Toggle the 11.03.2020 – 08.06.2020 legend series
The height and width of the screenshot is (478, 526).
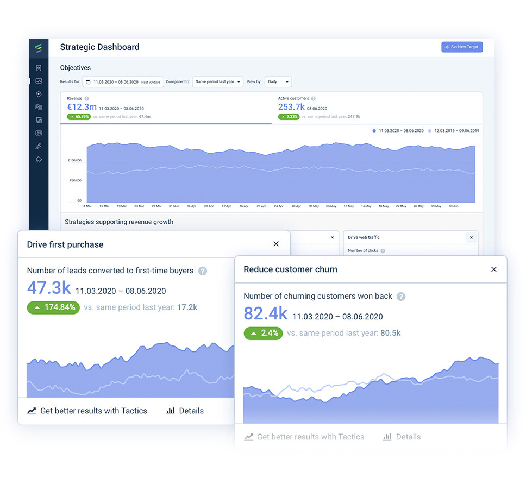[x=398, y=131]
